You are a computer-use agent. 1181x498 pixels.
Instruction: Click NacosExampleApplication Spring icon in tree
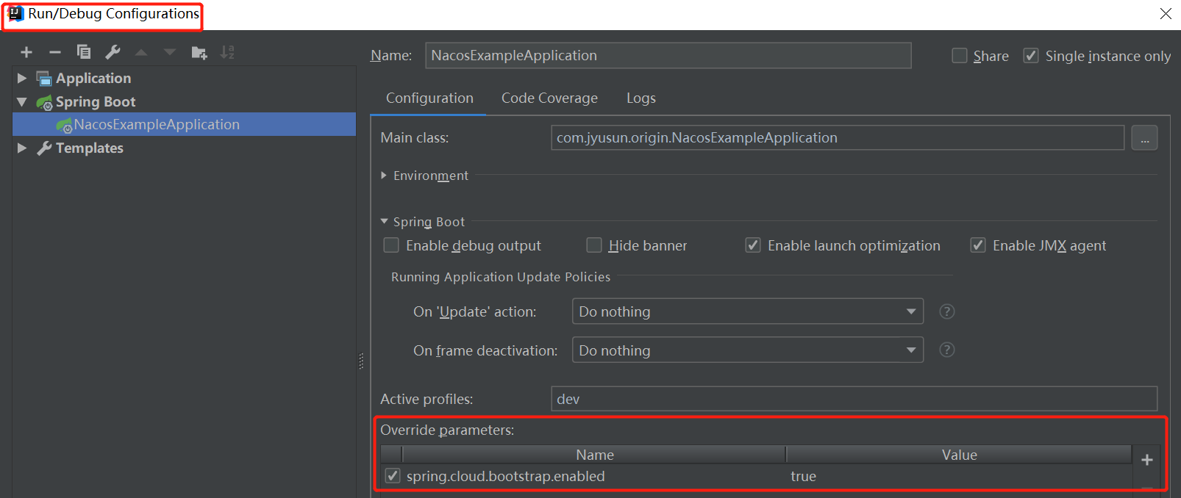(64, 125)
